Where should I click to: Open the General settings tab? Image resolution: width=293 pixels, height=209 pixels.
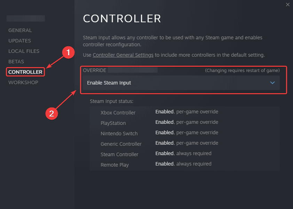click(x=20, y=30)
